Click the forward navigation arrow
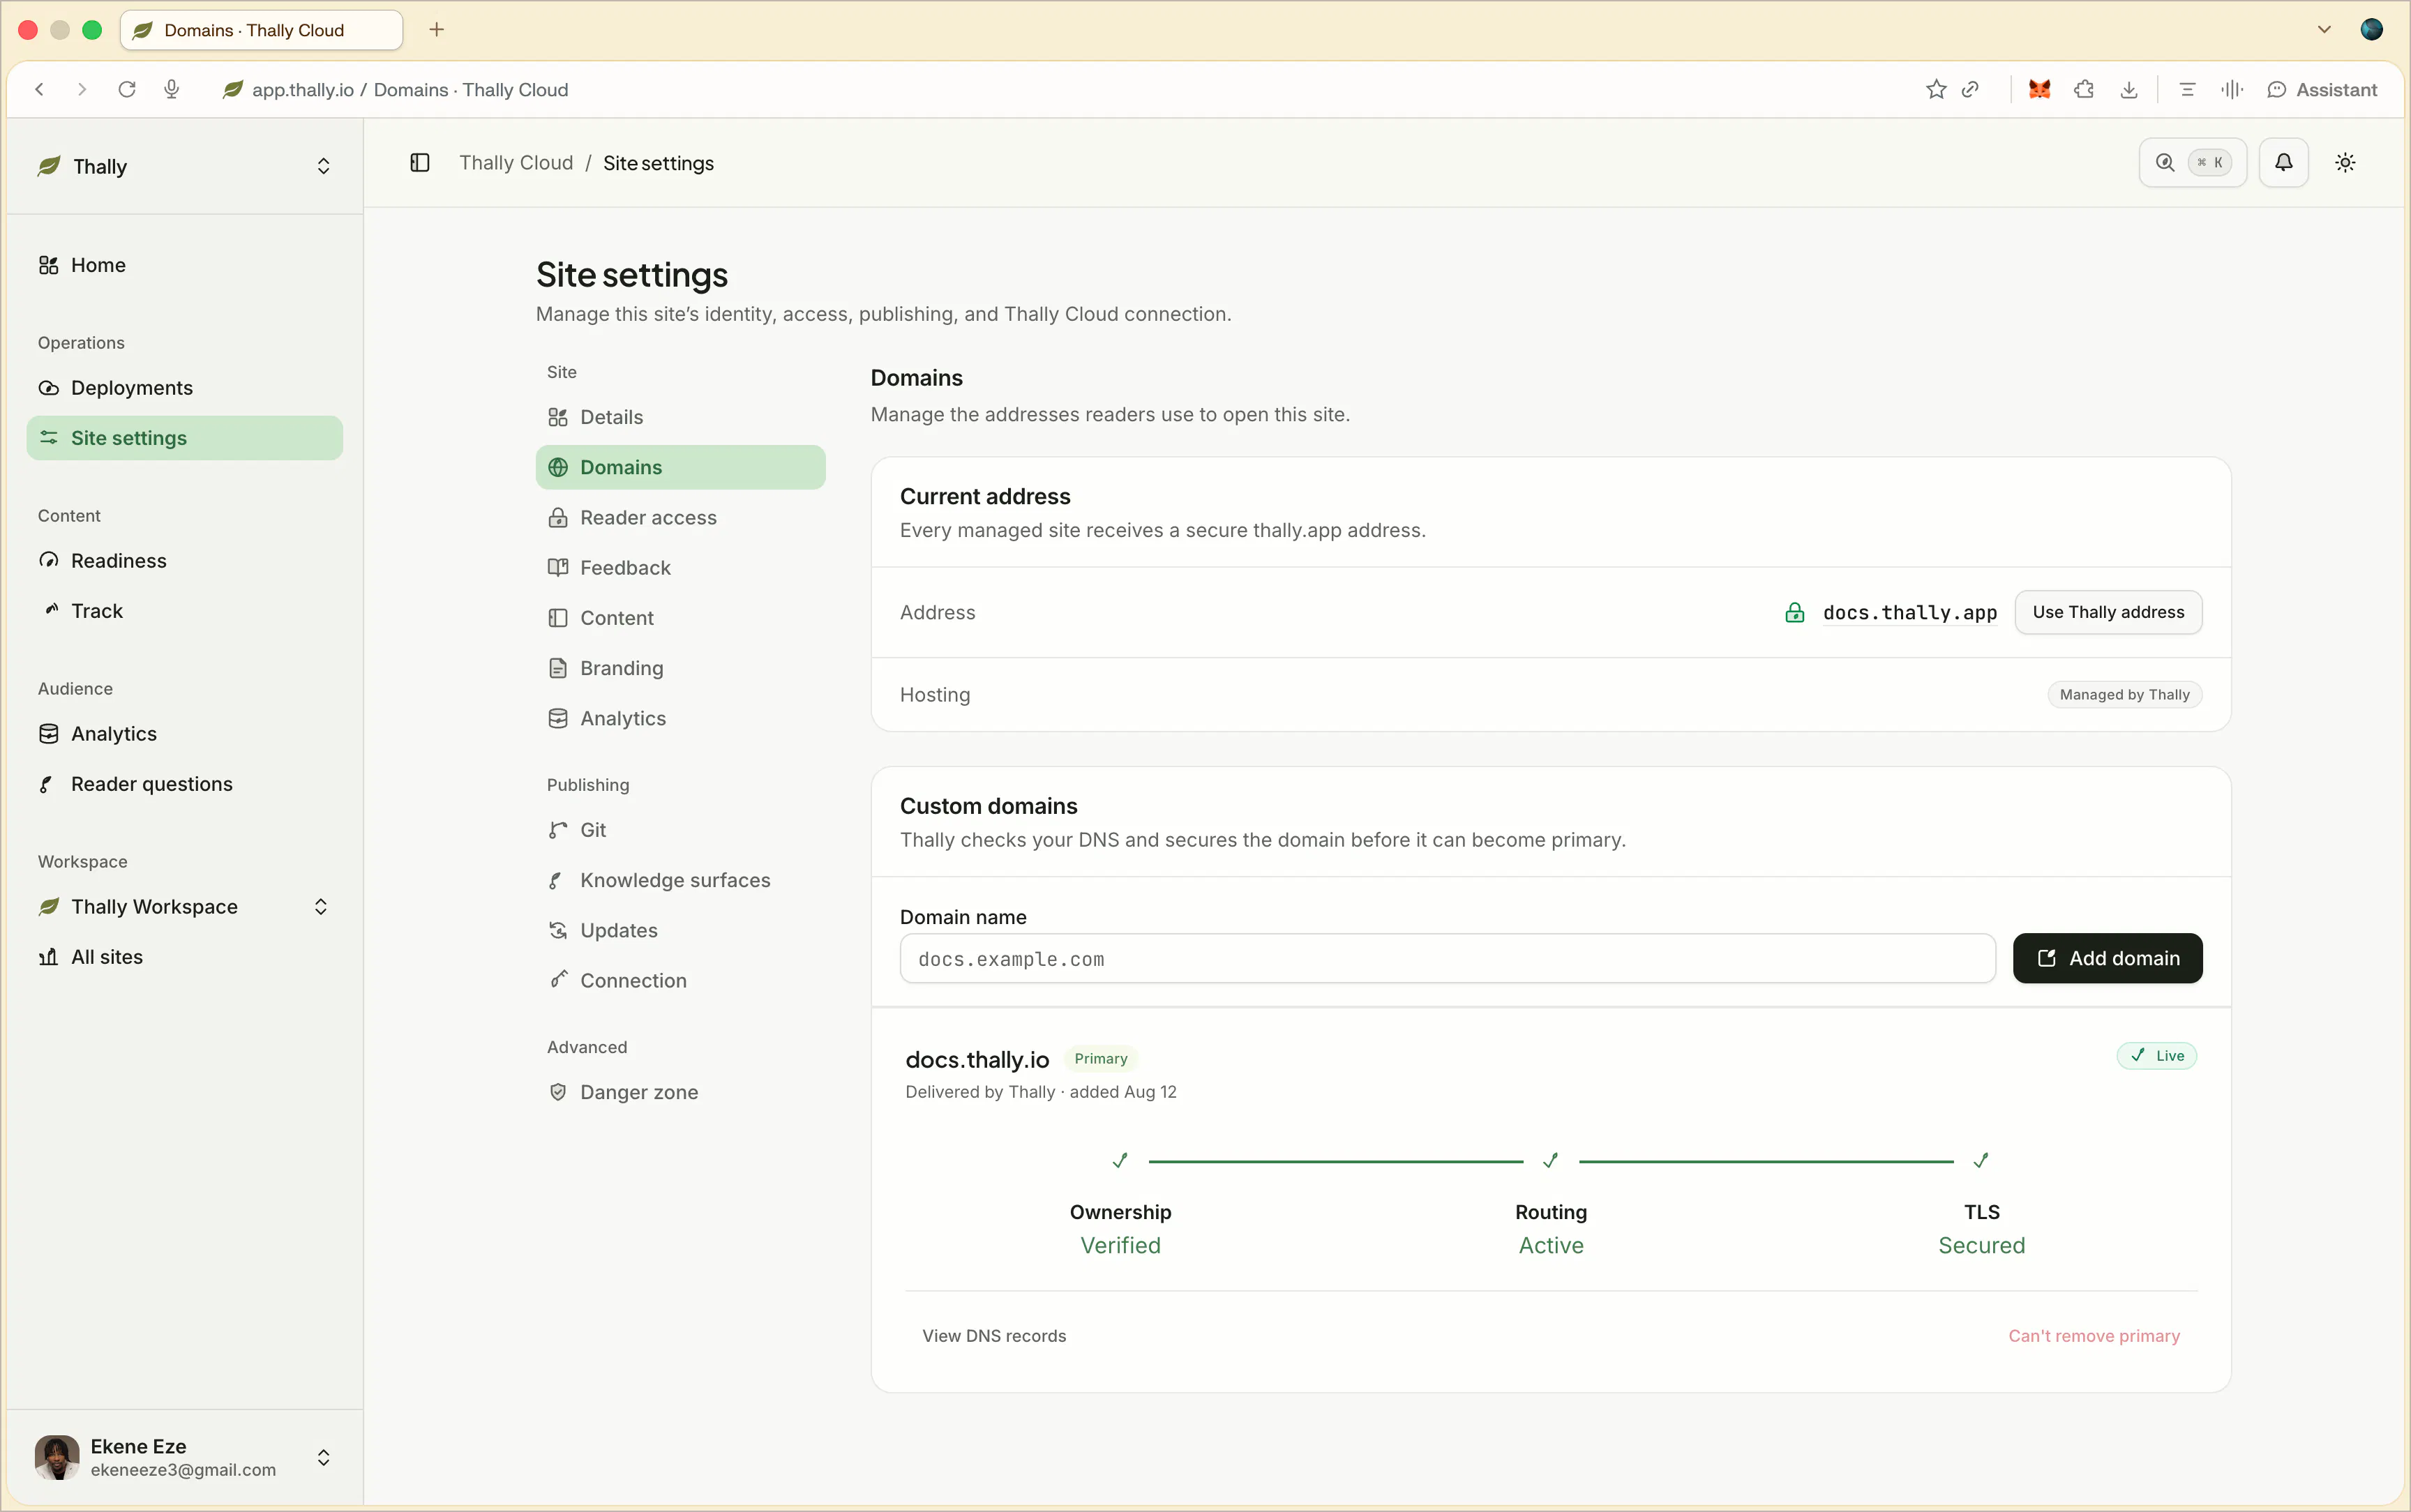Screen dimensions: 2411x1512 coord(83,90)
